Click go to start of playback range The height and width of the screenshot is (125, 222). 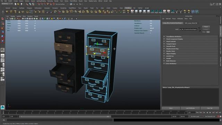tap(197, 112)
